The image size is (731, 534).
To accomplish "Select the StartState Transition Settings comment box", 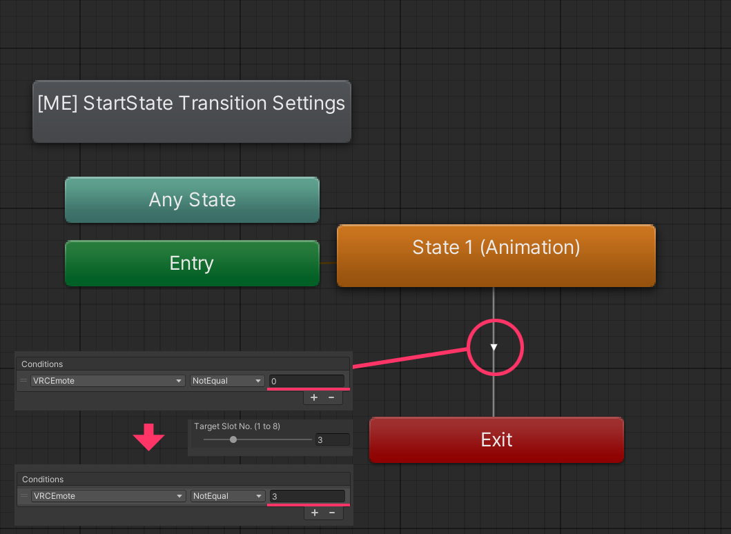I will click(191, 111).
